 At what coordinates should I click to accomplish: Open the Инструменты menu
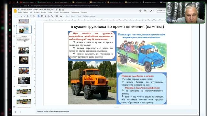65,12
